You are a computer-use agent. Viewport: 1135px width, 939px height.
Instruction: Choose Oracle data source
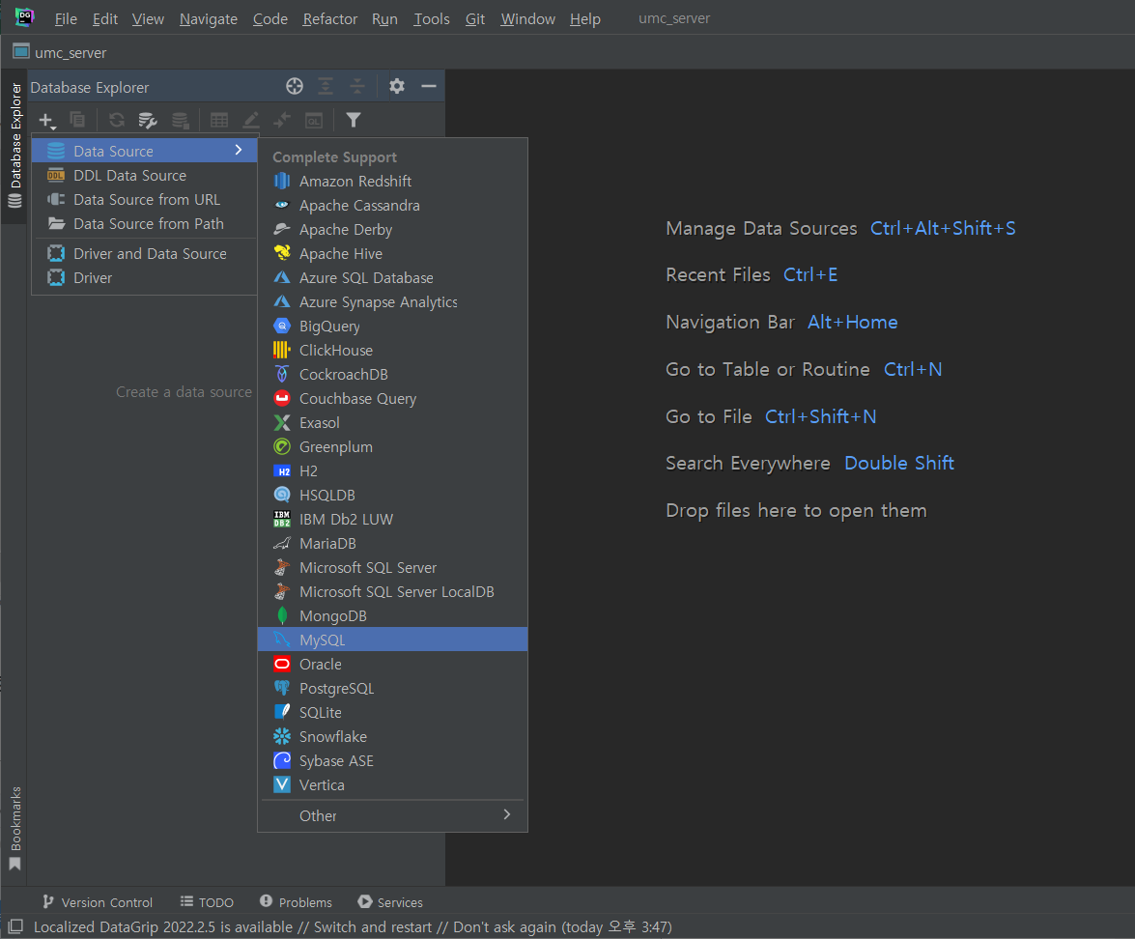pyautogui.click(x=392, y=664)
